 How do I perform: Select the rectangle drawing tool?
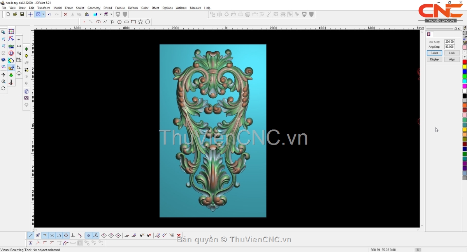coord(133,22)
